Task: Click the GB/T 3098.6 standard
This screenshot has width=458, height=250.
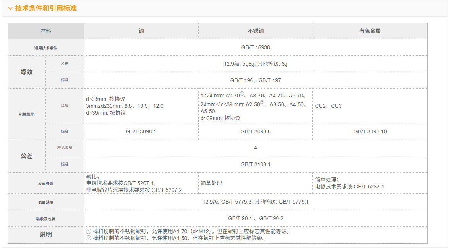Action: point(256,131)
